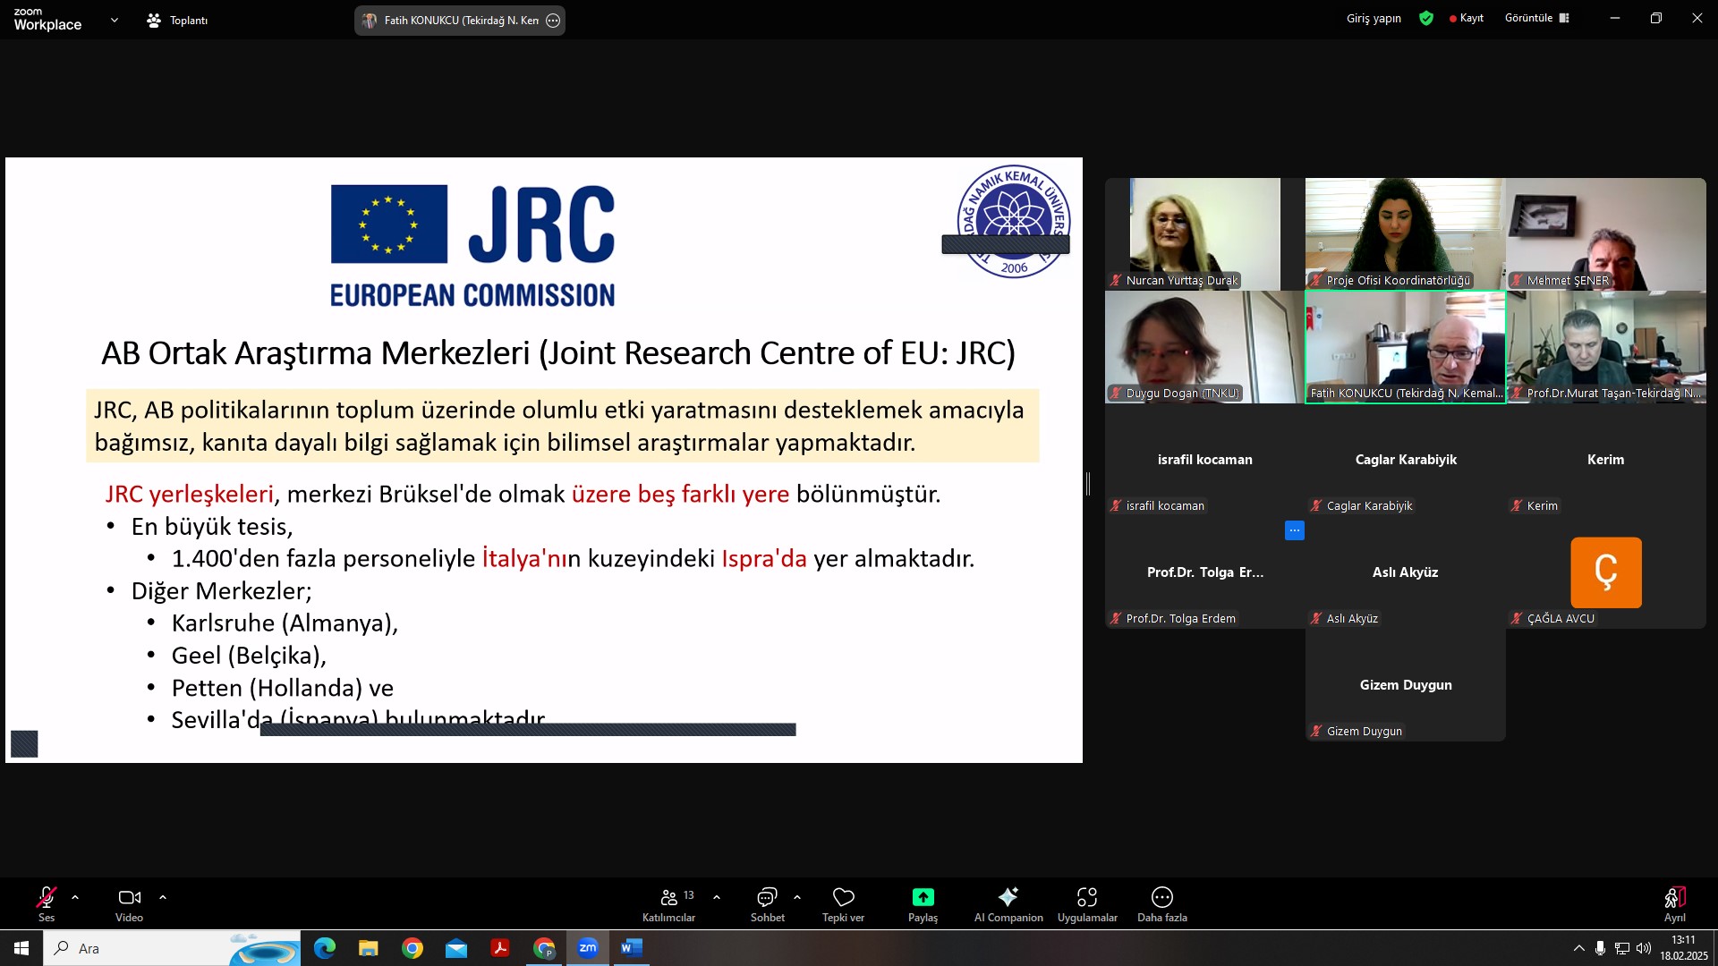Click the volume tray icon
This screenshot has height=966, width=1718.
click(1643, 948)
